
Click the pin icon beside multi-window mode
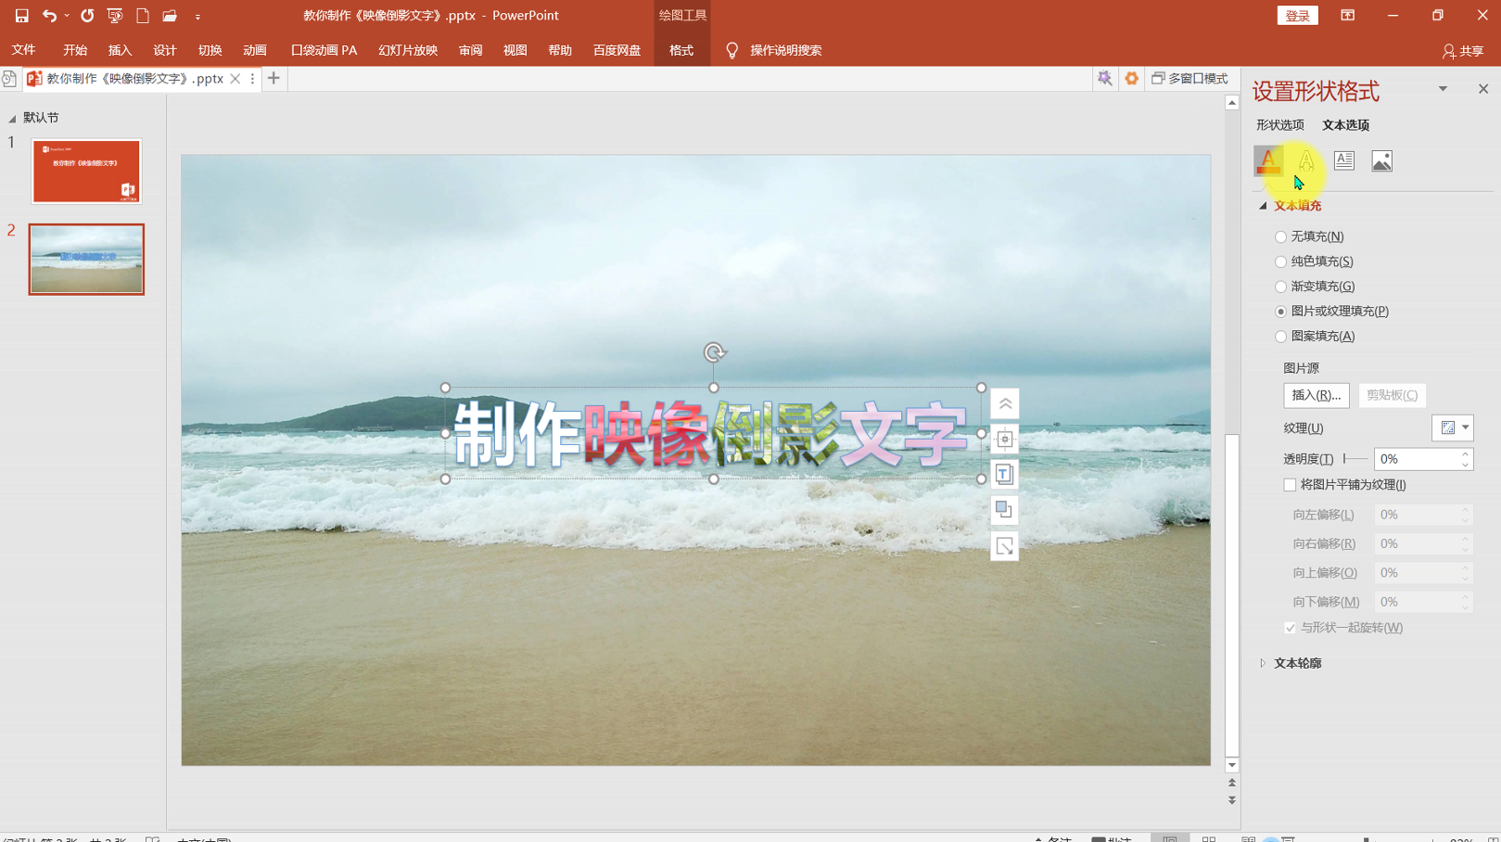tap(1104, 79)
